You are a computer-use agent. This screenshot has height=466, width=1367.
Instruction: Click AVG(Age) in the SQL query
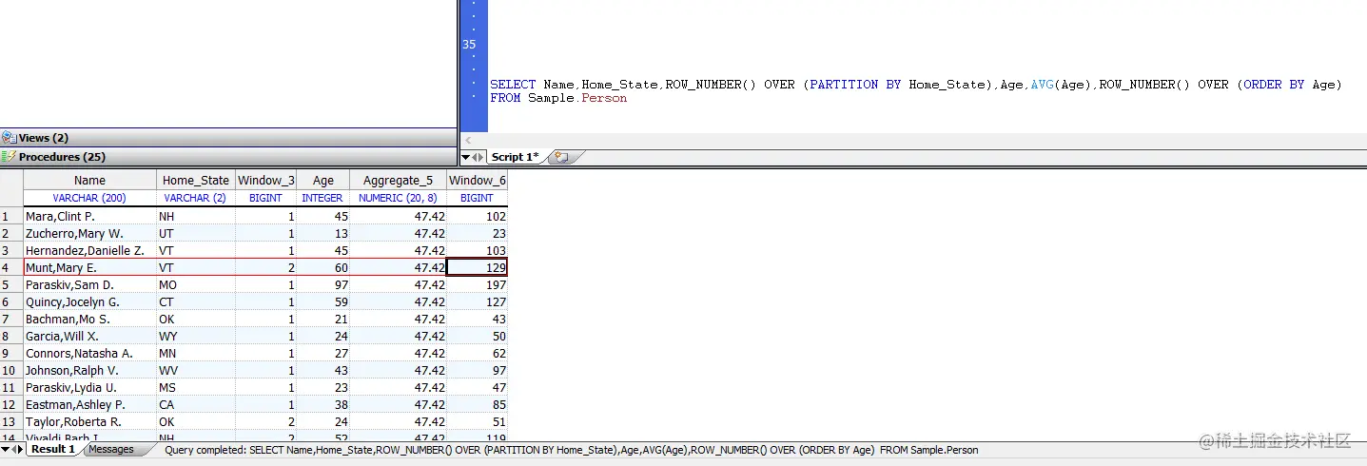coord(1061,85)
